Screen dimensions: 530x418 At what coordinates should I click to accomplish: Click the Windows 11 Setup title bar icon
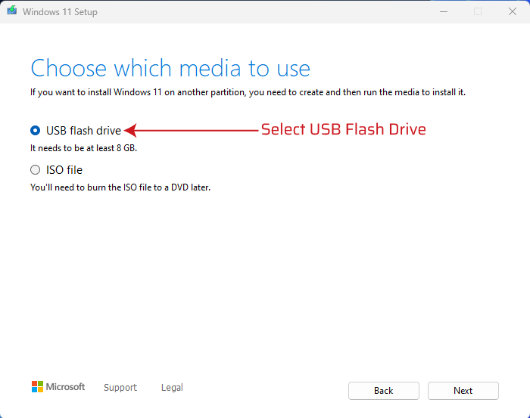tap(12, 11)
